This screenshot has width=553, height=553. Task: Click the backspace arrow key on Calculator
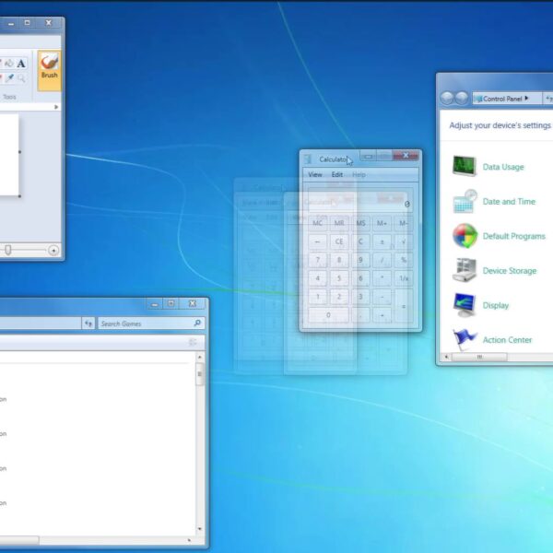[317, 241]
